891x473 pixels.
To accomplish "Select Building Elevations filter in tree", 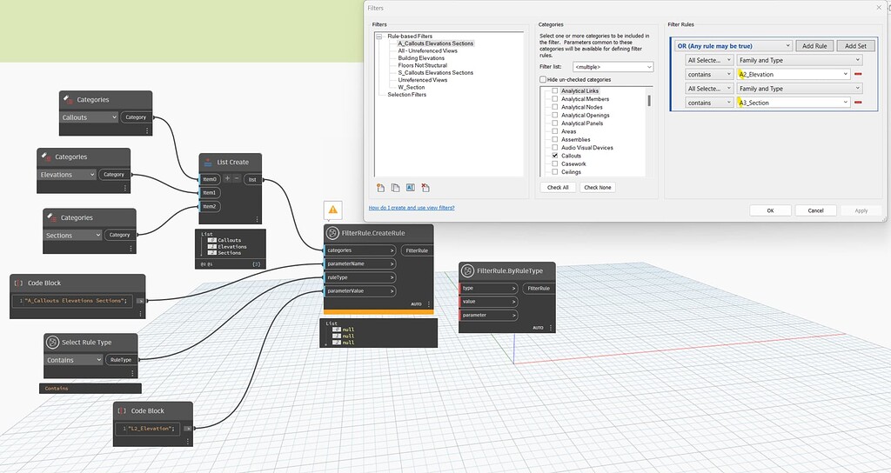I will click(x=421, y=58).
